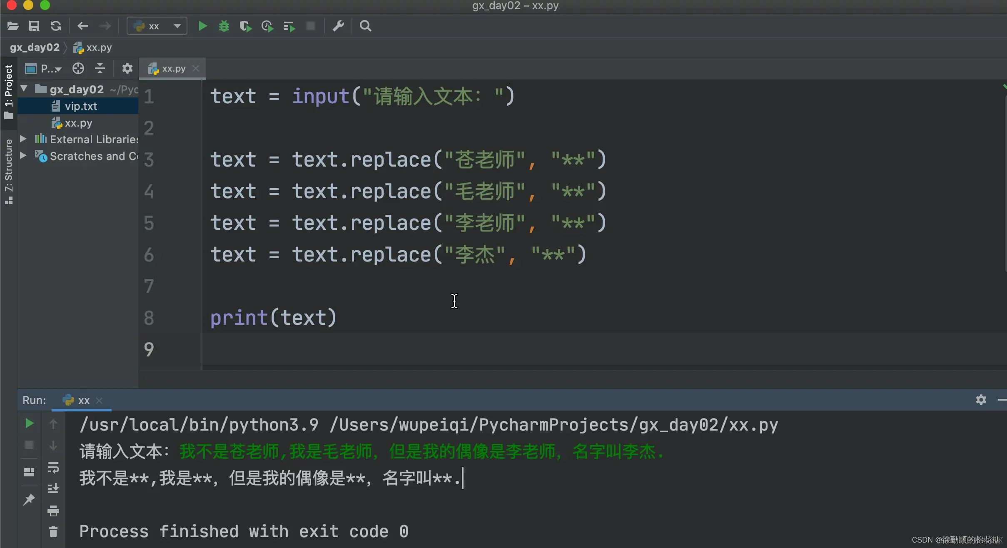Toggle scroll to end in the console
This screenshot has width=1007, height=548.
click(x=53, y=488)
